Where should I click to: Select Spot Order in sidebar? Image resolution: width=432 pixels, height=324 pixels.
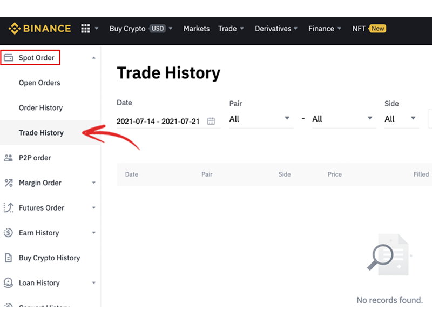[x=37, y=58]
